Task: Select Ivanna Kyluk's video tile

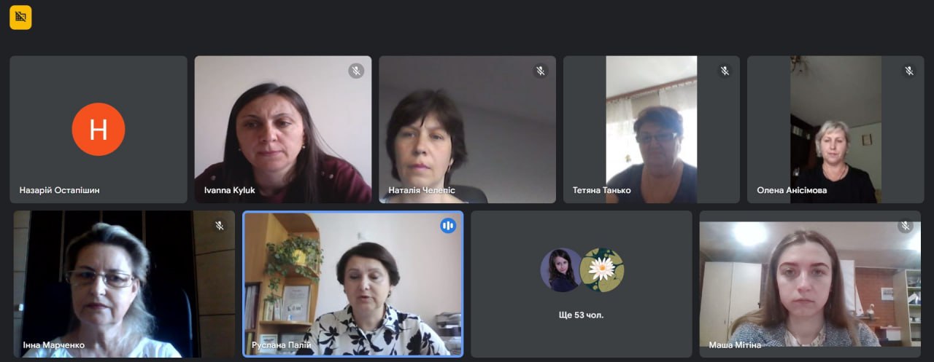Action: pyautogui.click(x=283, y=130)
